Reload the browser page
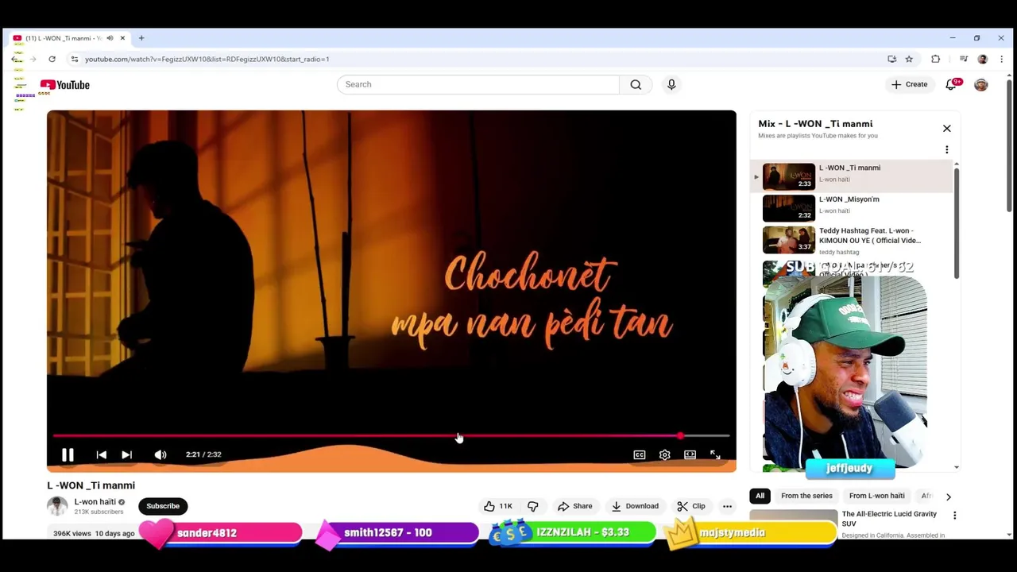This screenshot has width=1017, height=572. tap(52, 59)
